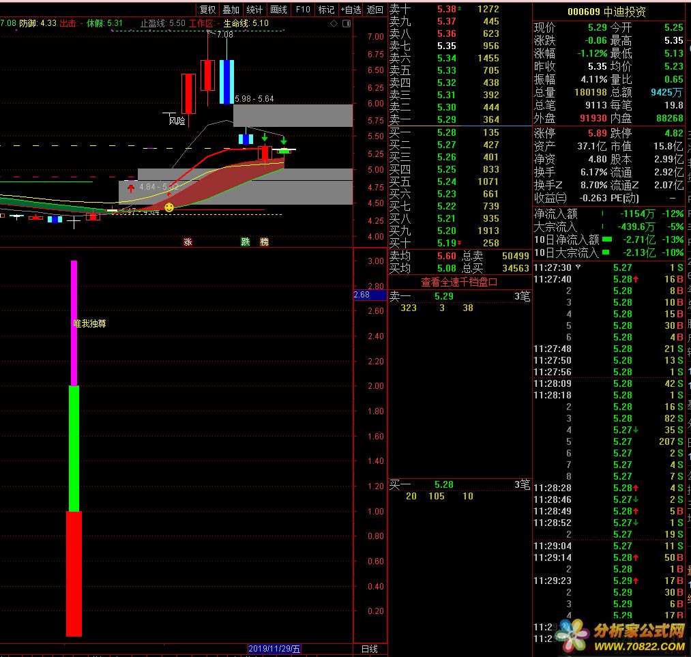Click the 复权 toolbar button
Image resolution: width=691 pixels, height=657 pixels.
click(207, 10)
